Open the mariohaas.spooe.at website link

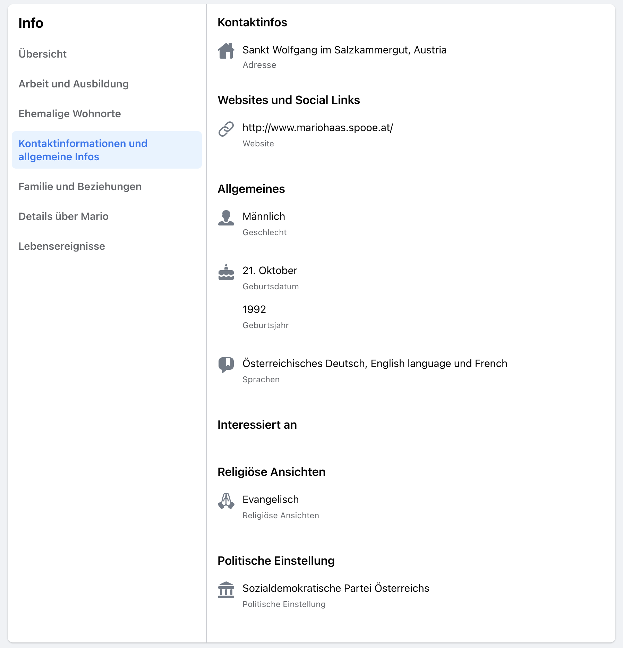click(x=318, y=128)
